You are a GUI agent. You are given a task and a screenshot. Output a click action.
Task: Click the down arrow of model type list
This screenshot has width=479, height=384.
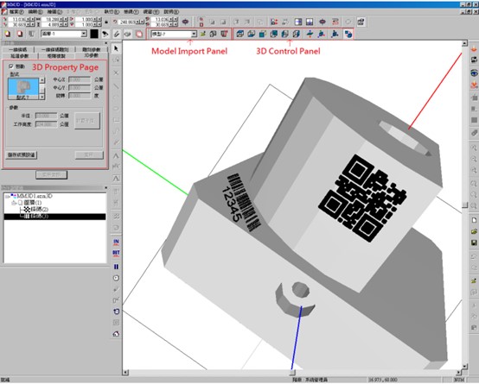tap(42, 97)
